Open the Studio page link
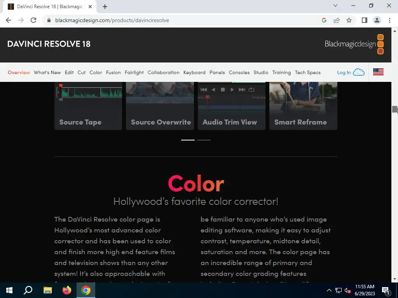This screenshot has height=298, width=398. (x=261, y=73)
